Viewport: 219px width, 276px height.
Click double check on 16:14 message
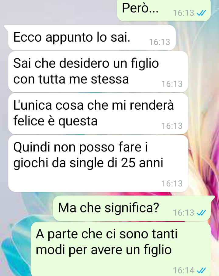tap(201, 270)
